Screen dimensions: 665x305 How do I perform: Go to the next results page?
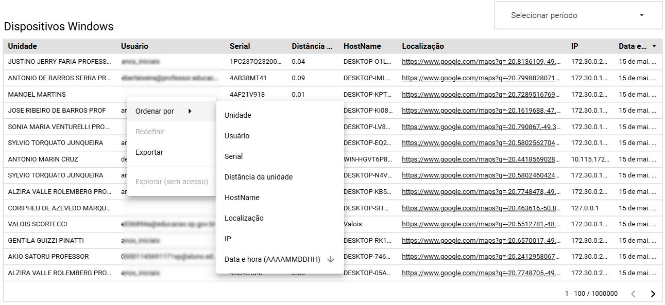pyautogui.click(x=653, y=294)
